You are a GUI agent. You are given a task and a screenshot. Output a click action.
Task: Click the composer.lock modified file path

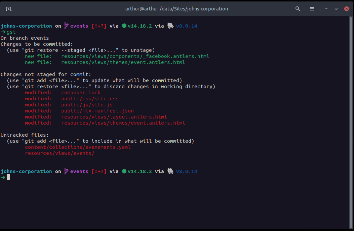click(x=80, y=92)
